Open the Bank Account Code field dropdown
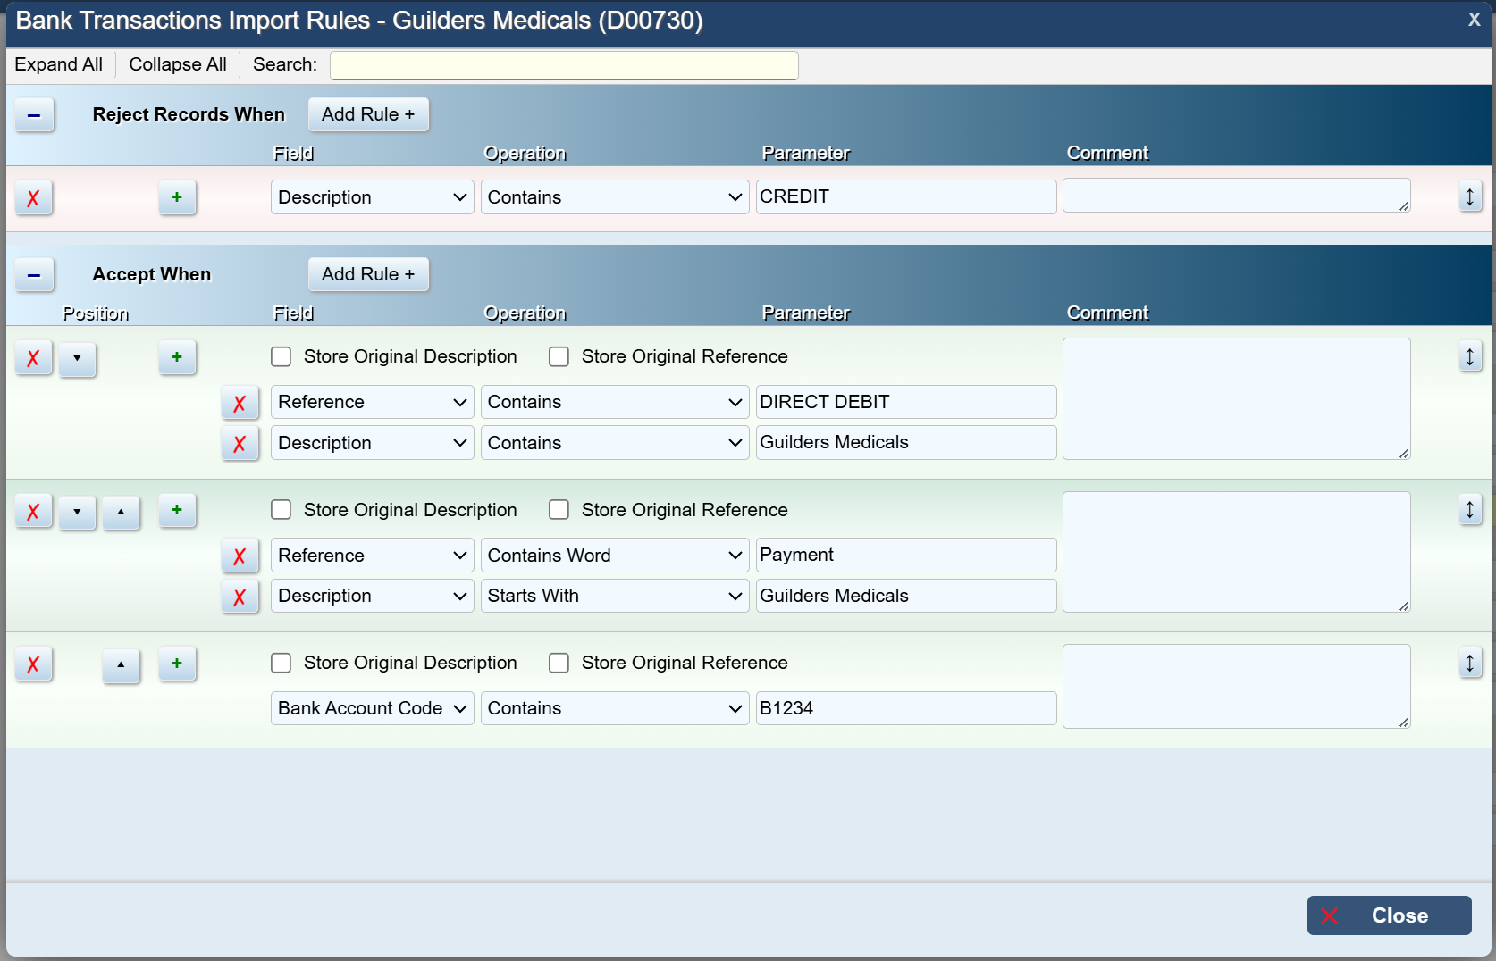Screen dimensions: 1496x961 372,708
